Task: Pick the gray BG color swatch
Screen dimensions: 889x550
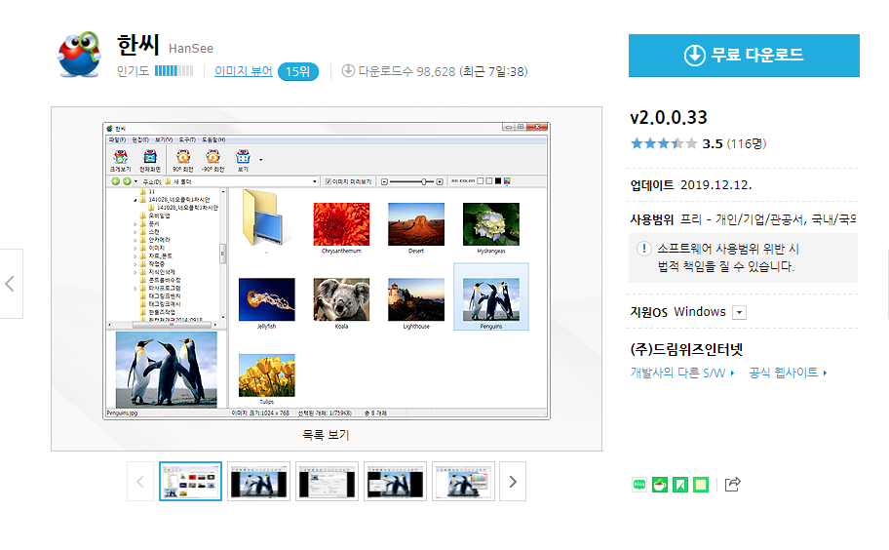Action: point(489,181)
